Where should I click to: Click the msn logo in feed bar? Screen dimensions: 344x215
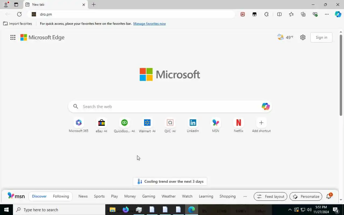(16, 196)
